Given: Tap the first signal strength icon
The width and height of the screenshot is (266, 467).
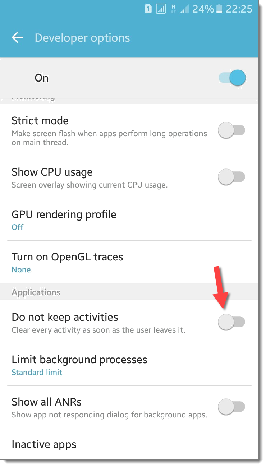Looking at the screenshot, I should [161, 9].
